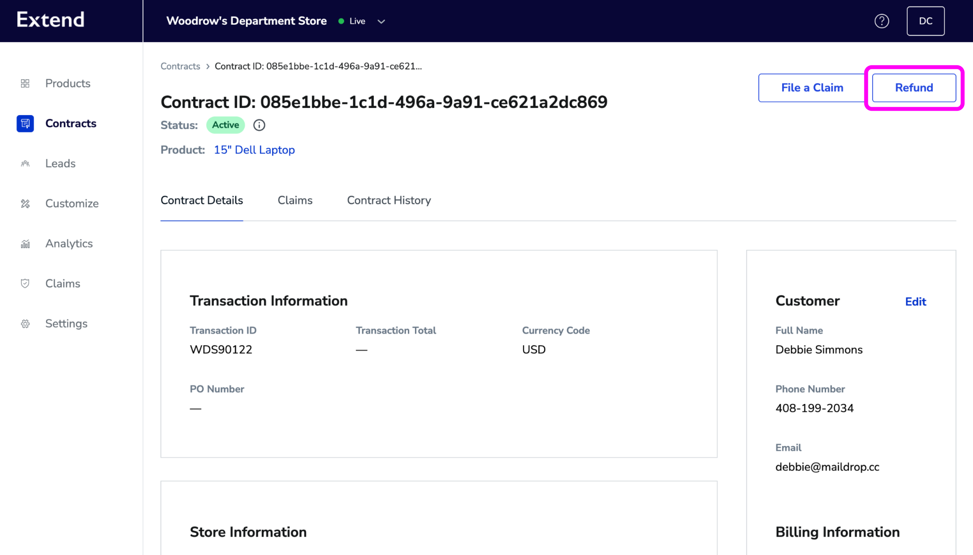Viewport: 973px width, 555px height.
Task: Go back to Contracts via breadcrumb
Action: (180, 66)
